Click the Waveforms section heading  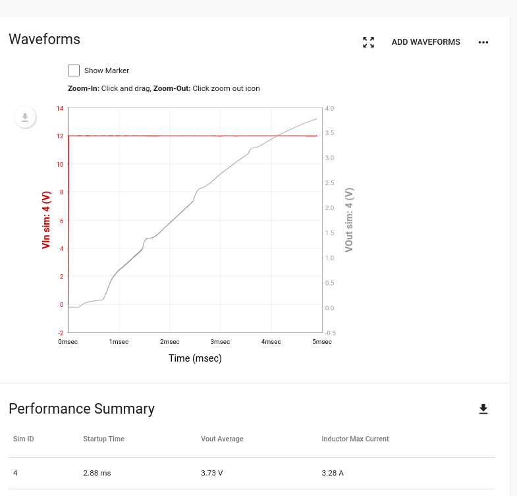tap(44, 39)
